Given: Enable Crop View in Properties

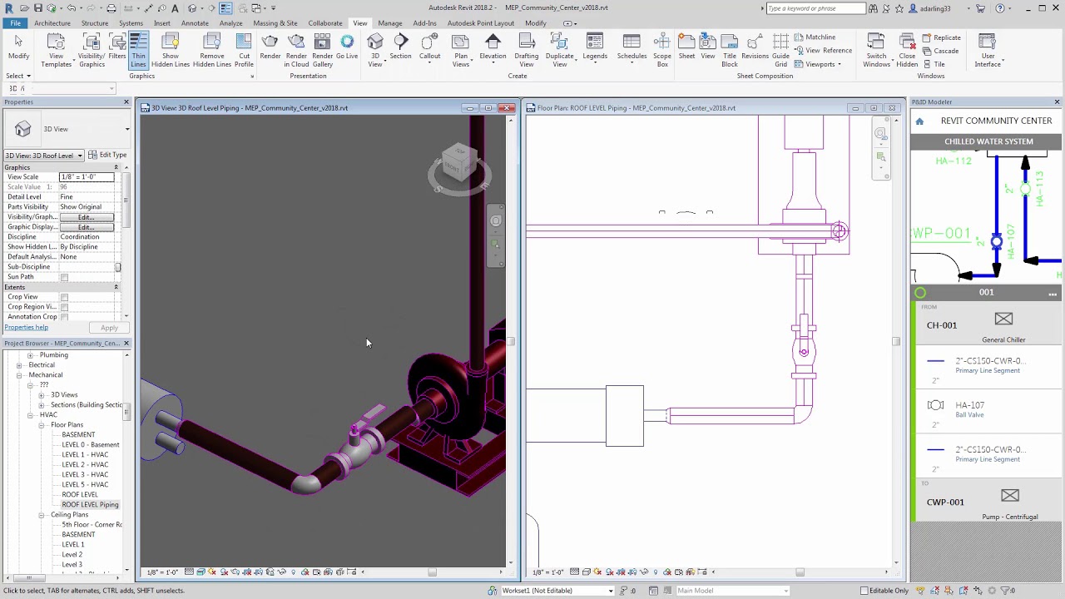Looking at the screenshot, I should pyautogui.click(x=64, y=296).
